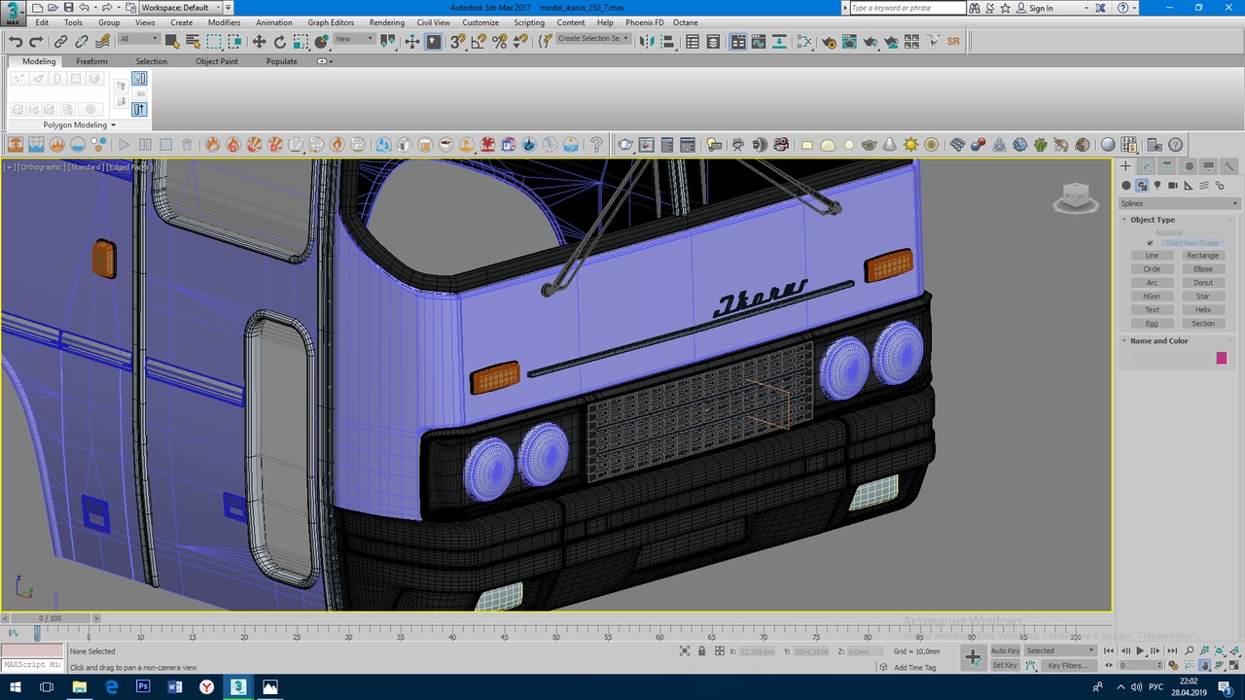Click the Undo arrow in main toolbar
The width and height of the screenshot is (1245, 700).
pyautogui.click(x=16, y=42)
